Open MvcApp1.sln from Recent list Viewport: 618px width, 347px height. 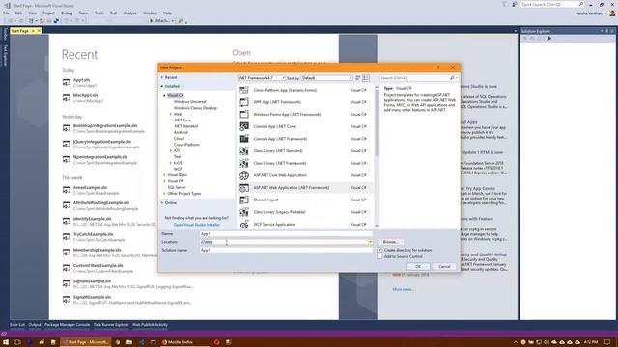coord(86,95)
